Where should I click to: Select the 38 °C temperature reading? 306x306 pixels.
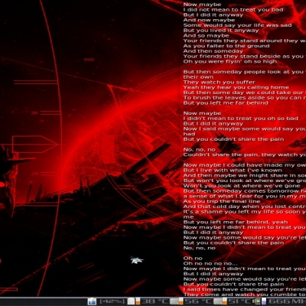(155, 301)
